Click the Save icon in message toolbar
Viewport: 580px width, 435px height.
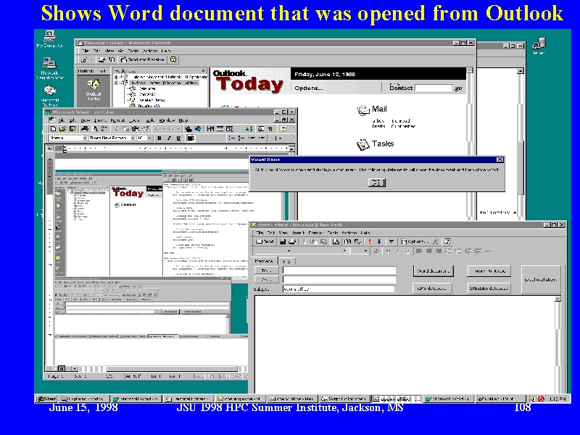pos(283,241)
